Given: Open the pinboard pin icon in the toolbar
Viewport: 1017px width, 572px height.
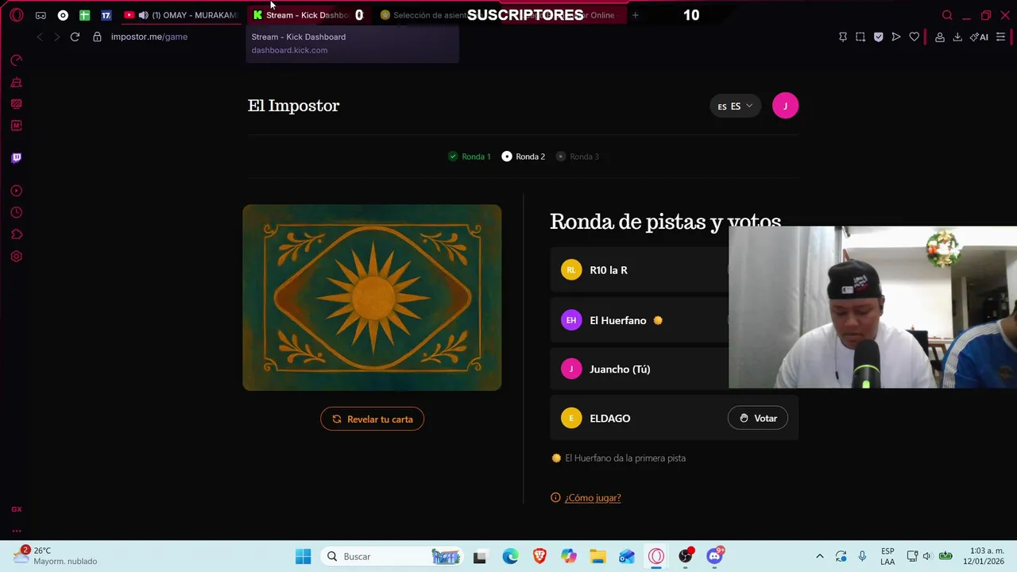Looking at the screenshot, I should click(x=843, y=37).
